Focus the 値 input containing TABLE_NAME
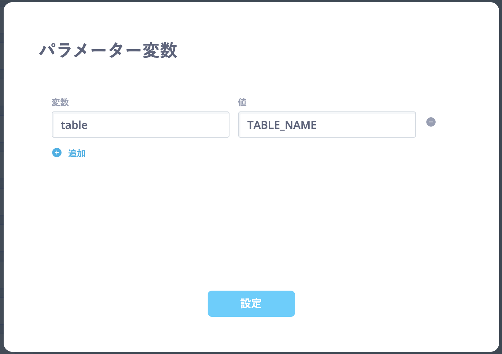This screenshot has width=502, height=354. (327, 125)
